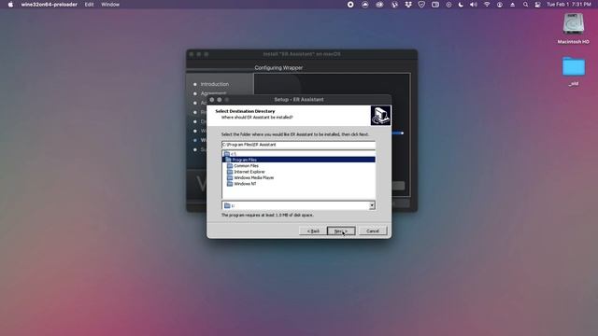Image resolution: width=598 pixels, height=336 pixels.
Task: Select the c:\ root folder in tree
Action: pyautogui.click(x=234, y=154)
